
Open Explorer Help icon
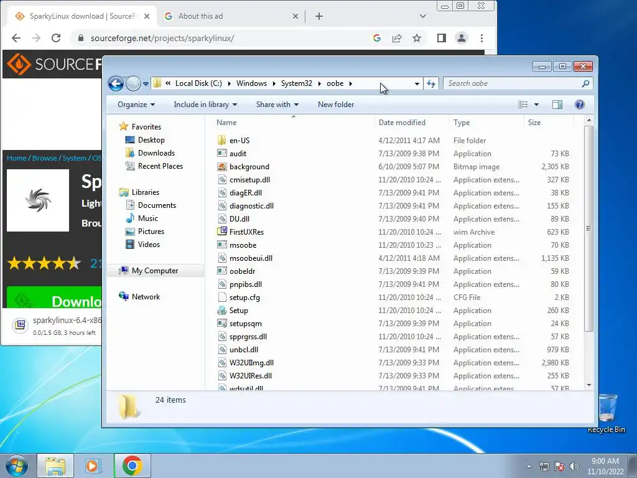(x=580, y=105)
